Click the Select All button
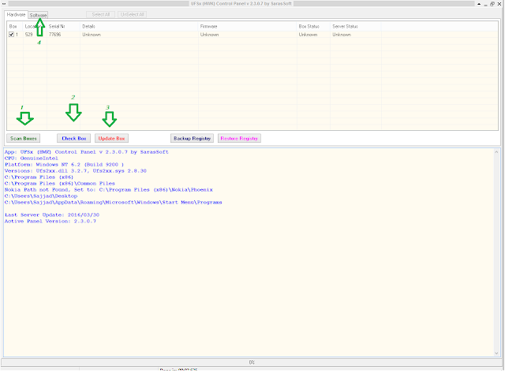 click(100, 14)
